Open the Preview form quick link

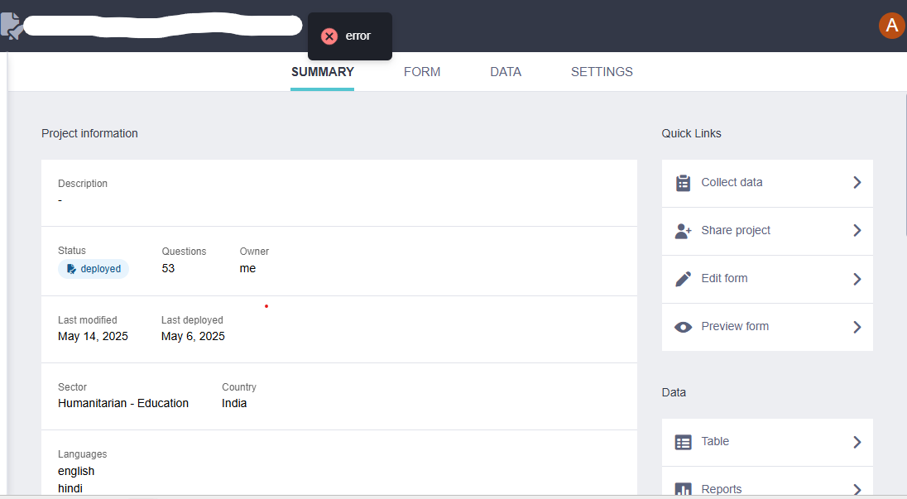[767, 327]
